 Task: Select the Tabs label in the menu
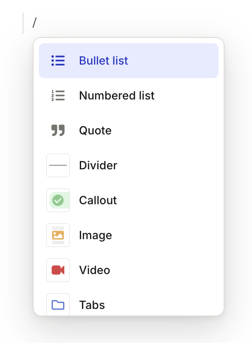tap(92, 305)
